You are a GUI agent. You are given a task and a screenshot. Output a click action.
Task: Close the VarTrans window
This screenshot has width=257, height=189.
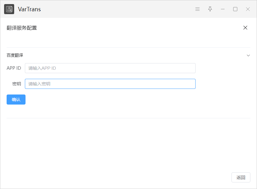click(x=248, y=9)
